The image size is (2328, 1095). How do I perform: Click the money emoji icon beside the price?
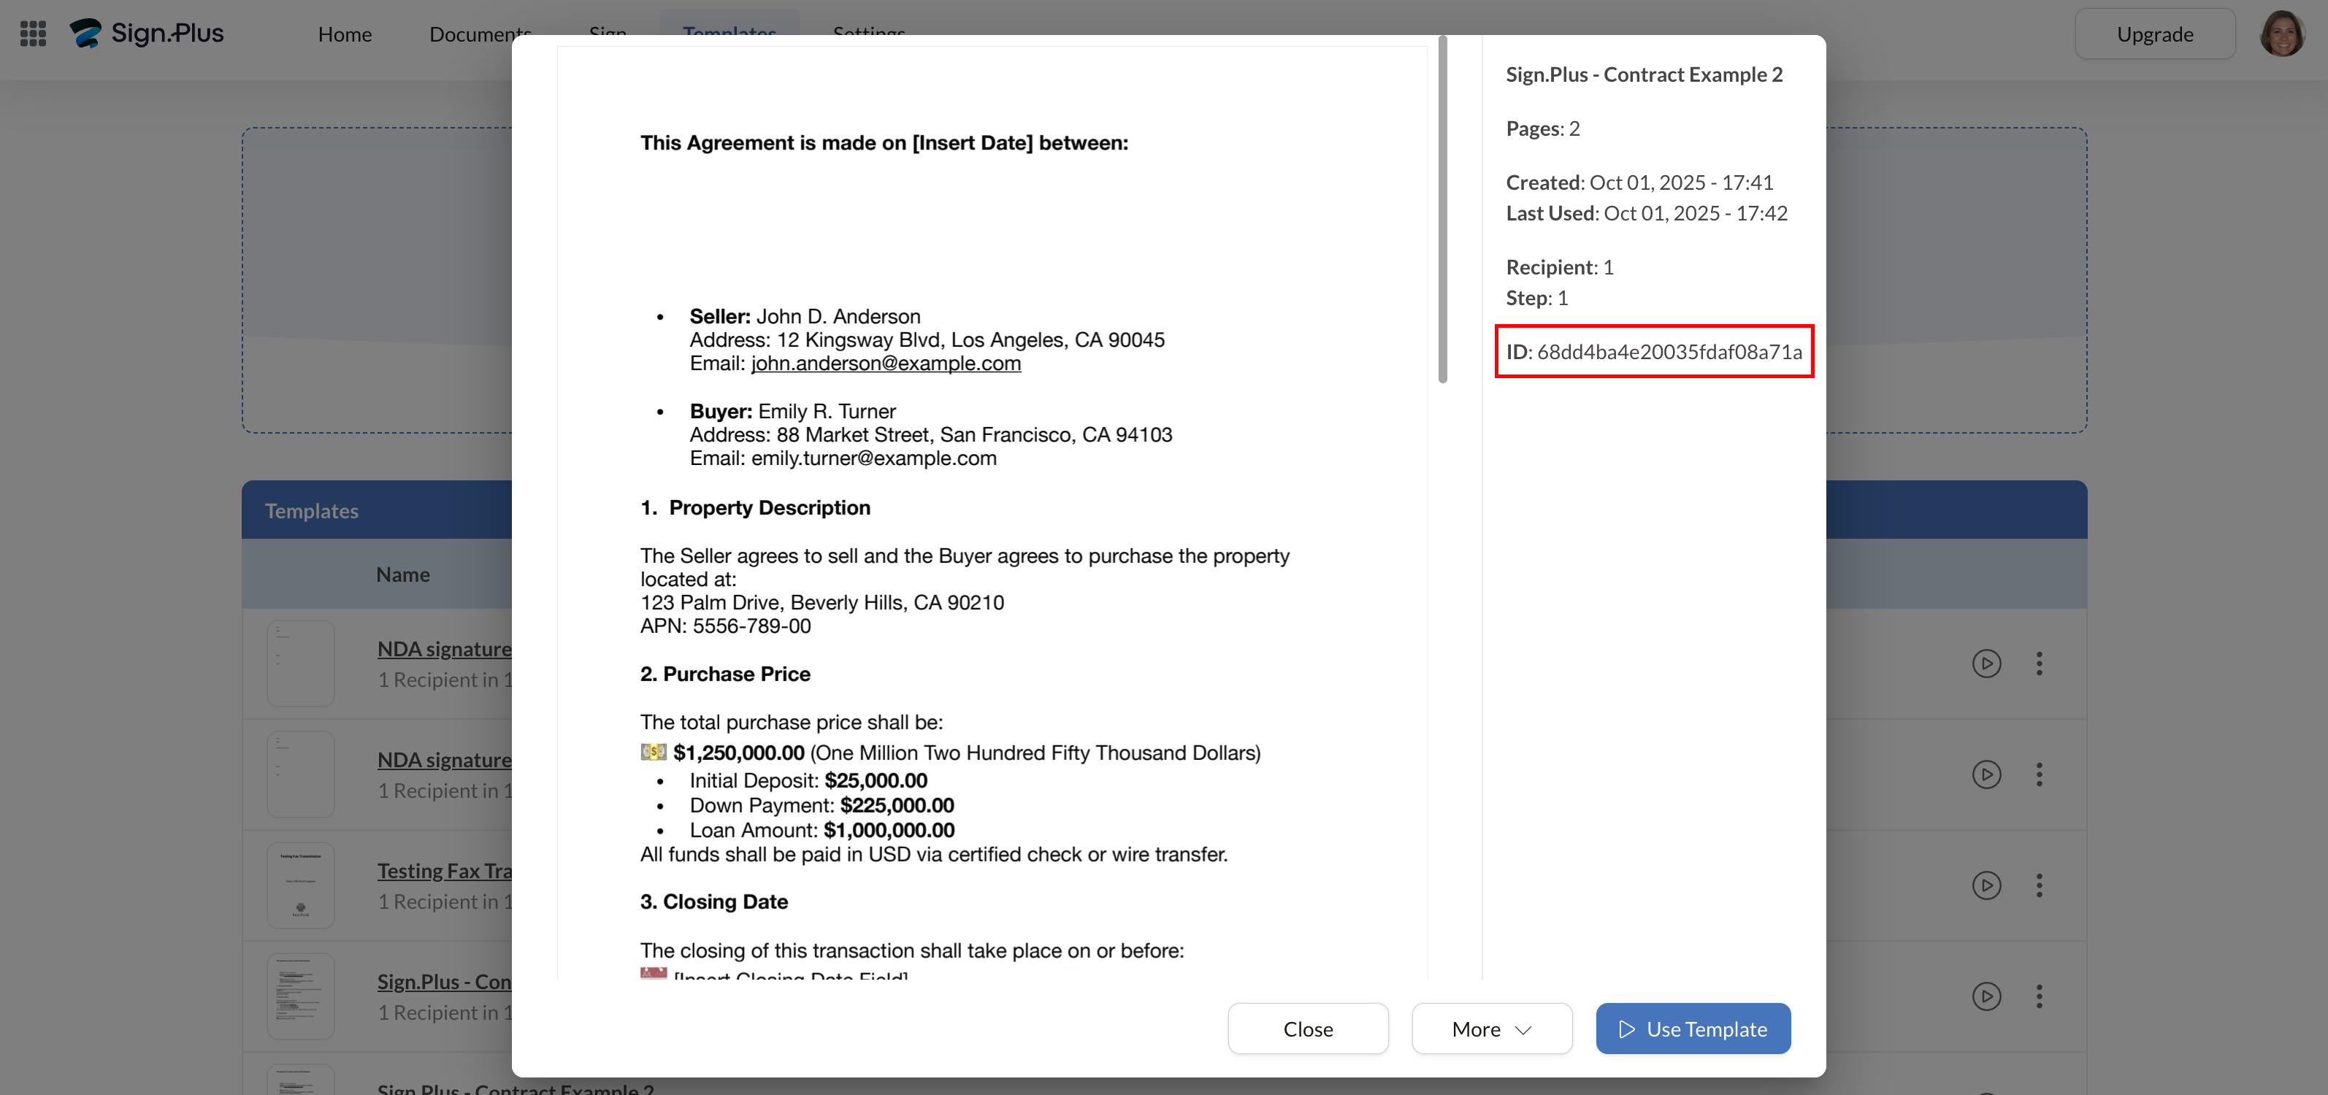click(654, 753)
